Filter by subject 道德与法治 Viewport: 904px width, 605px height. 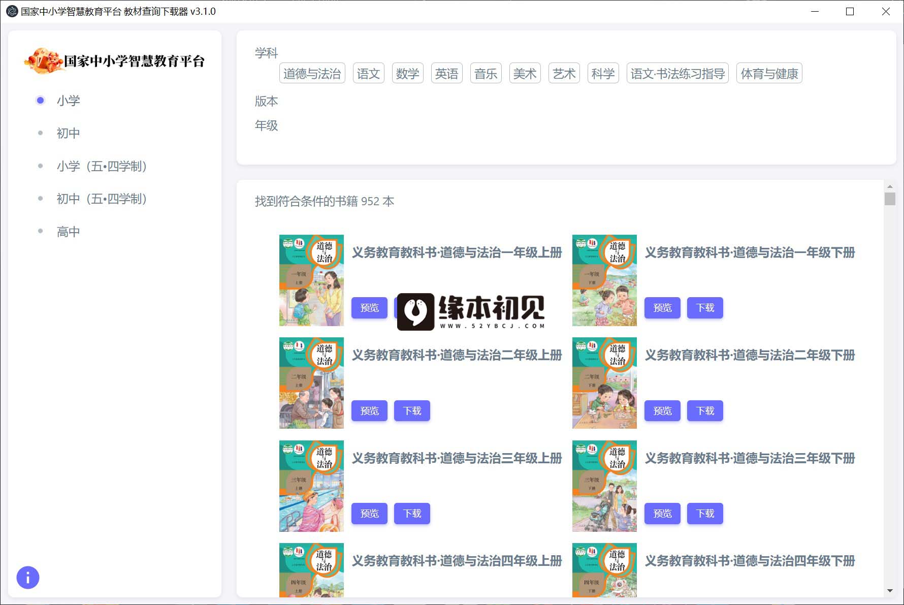(312, 74)
